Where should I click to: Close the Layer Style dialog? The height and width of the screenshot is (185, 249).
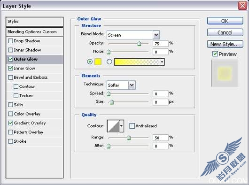(x=242, y=6)
